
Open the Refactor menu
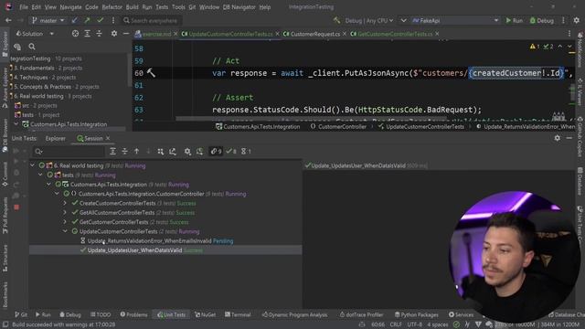112,7
